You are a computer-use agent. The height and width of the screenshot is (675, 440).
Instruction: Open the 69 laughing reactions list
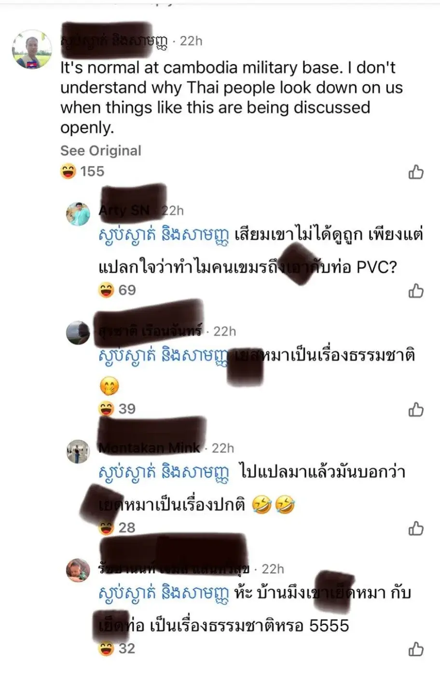(117, 290)
